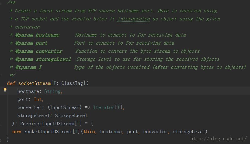Image resolution: width=250 pixels, height=144 pixels.
Task: Click the storageLevel doc parameter link
Action: tap(53, 59)
